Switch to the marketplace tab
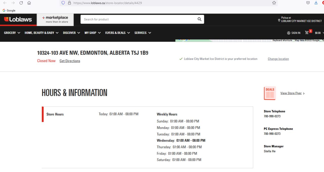Image resolution: width=324 pixels, height=172 pixels. point(55,19)
